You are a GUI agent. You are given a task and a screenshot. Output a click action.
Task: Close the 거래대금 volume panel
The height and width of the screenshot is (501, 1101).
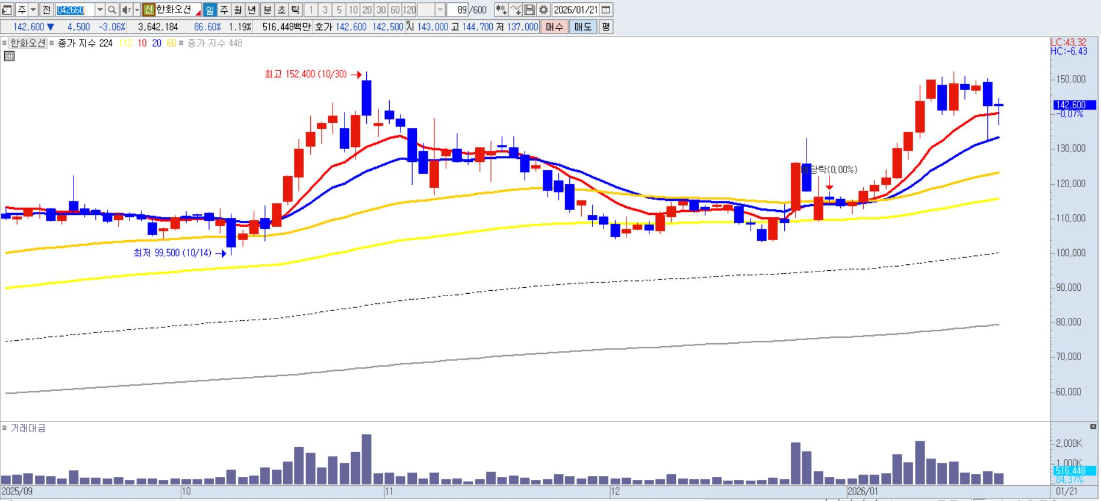pos(1093,427)
